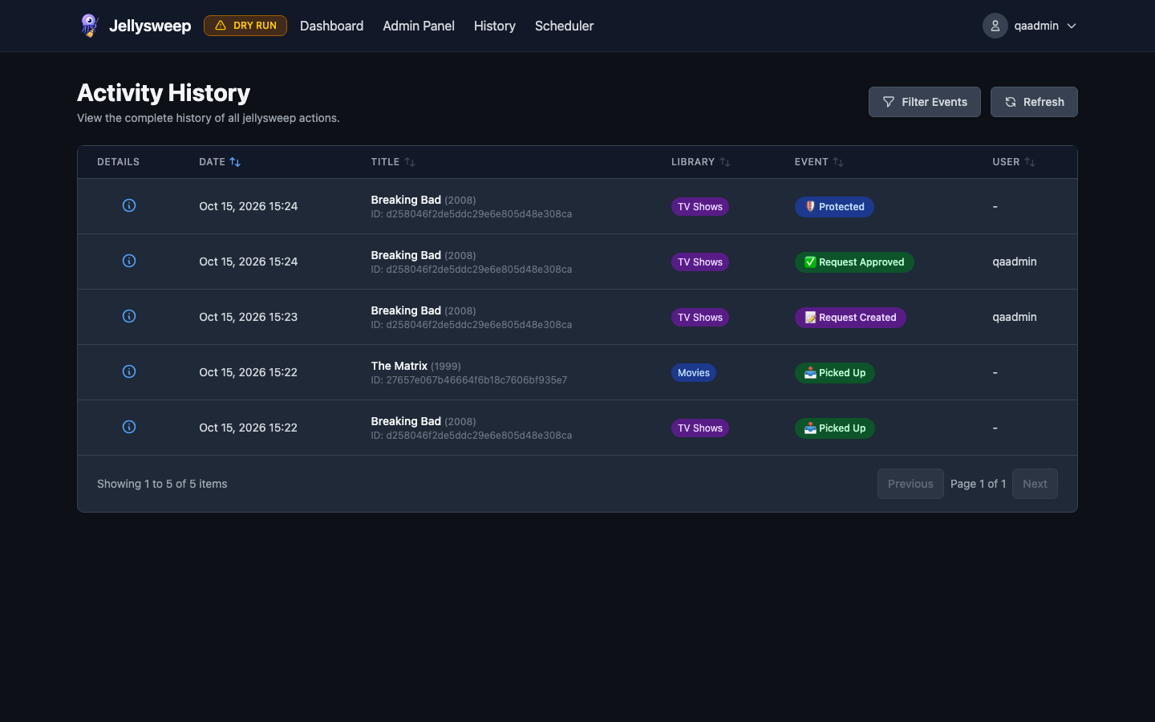The width and height of the screenshot is (1155, 722).
Task: Click the qaadmin user avatar icon
Action: pyautogui.click(x=995, y=26)
